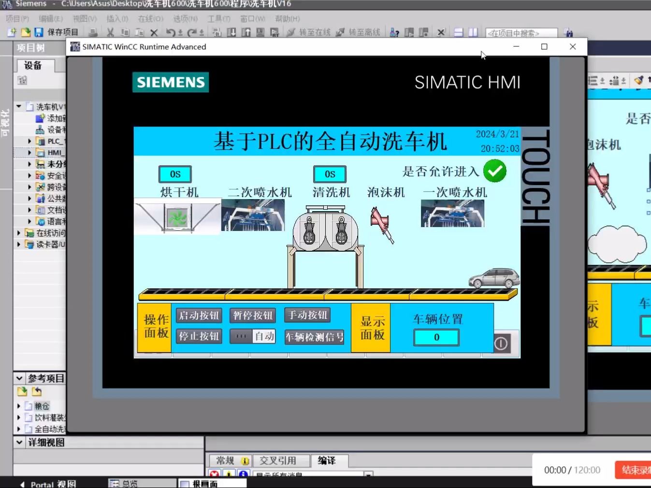Click the 添加新设备 add device icon
651x488 pixels.
pyautogui.click(x=40, y=118)
